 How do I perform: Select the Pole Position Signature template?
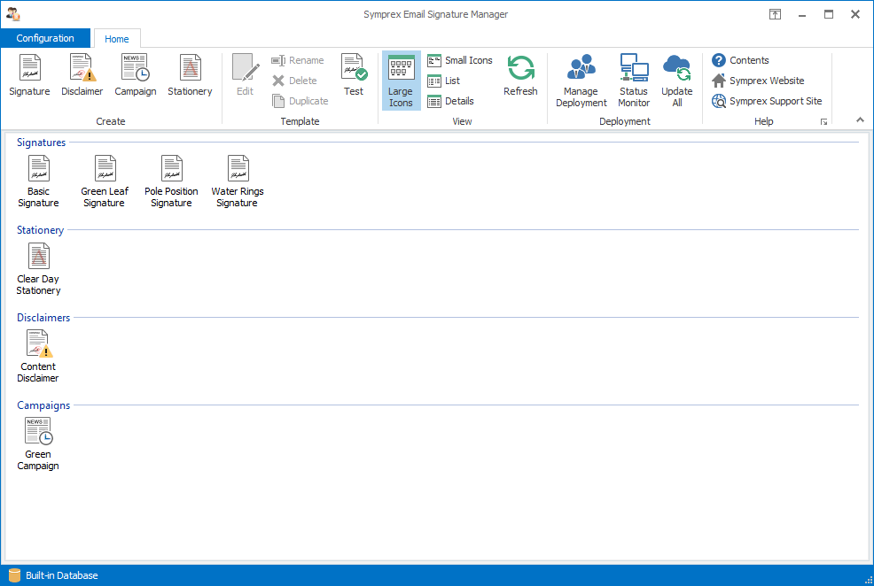pos(171,181)
